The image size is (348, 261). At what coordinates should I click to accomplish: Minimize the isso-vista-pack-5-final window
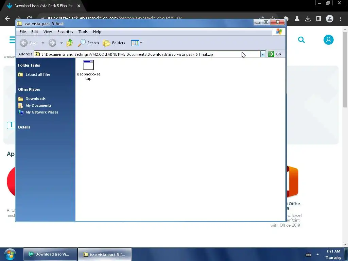258,22
